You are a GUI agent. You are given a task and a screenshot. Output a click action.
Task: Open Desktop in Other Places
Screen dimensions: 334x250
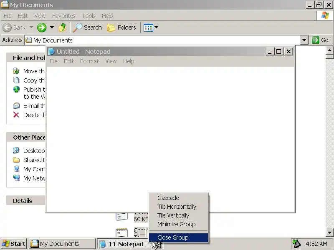tap(34, 151)
